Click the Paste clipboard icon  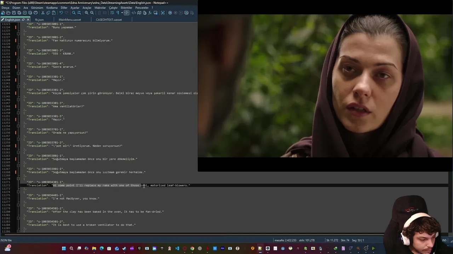click(54, 13)
